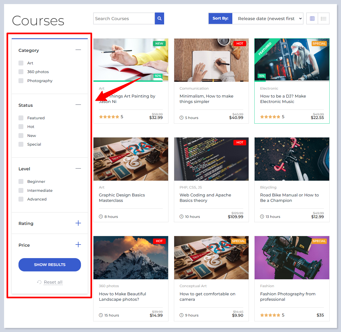Click the Search Courses input field
This screenshot has height=332, width=341.
coord(124,18)
